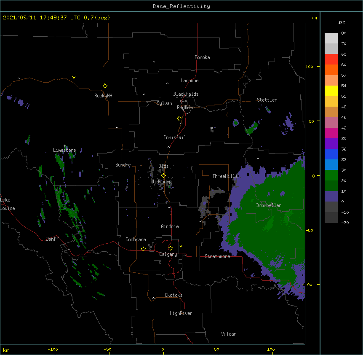Select the Okotoks label
Viewport: 363px width, 355px height.
click(173, 295)
